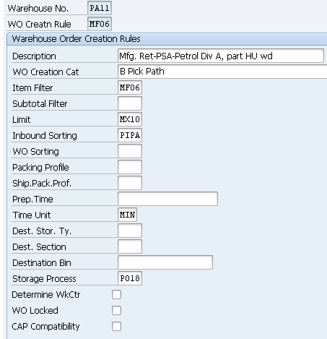Screen dimensions: 327x339
Task: Enable the WO Locked checkbox
Action: (x=116, y=310)
